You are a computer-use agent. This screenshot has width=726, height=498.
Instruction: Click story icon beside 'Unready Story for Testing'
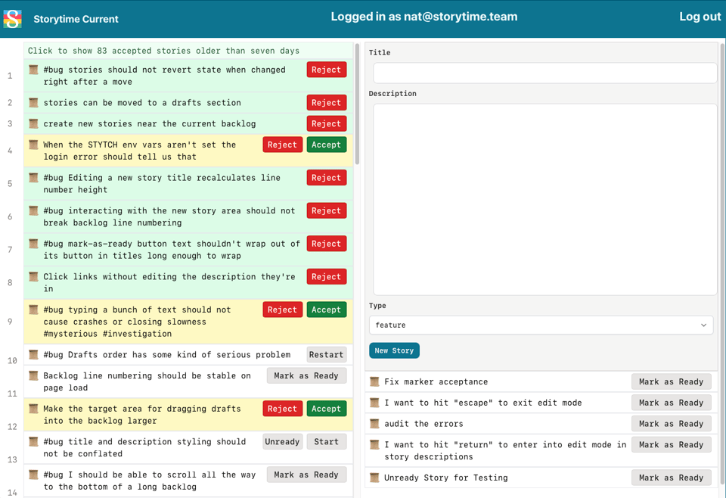click(x=374, y=478)
